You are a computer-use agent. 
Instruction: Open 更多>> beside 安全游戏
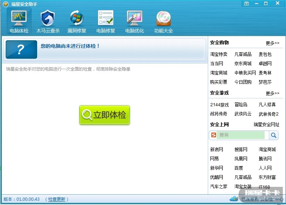272,93
